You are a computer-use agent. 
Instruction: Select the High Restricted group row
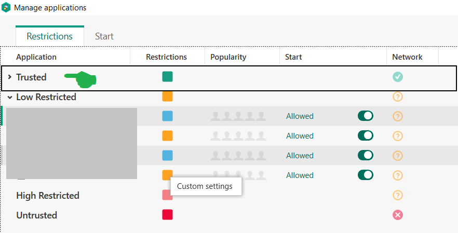[x=48, y=196]
